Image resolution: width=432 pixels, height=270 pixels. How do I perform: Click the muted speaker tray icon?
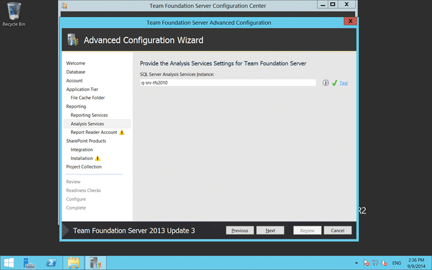384,263
